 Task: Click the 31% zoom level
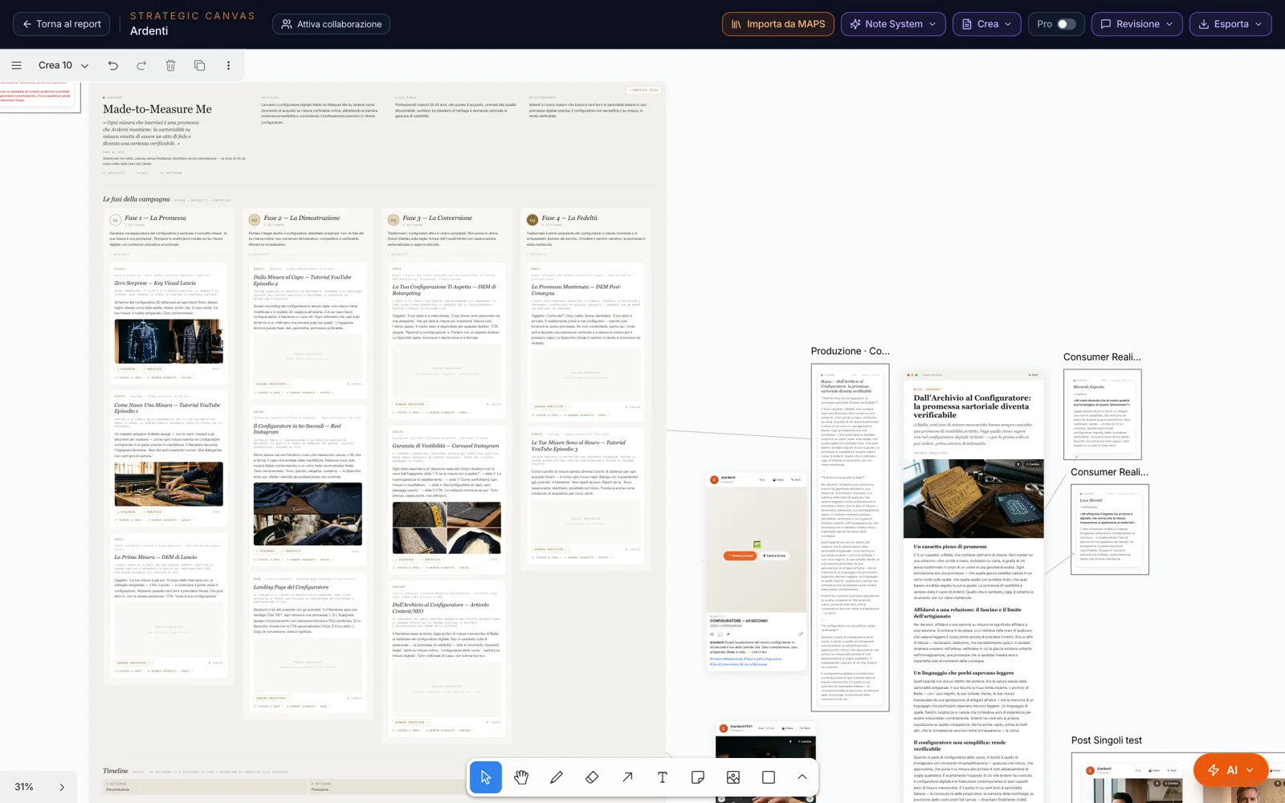24,787
